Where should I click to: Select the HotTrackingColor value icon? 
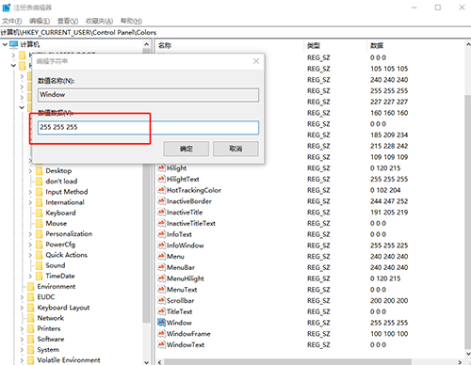[161, 190]
